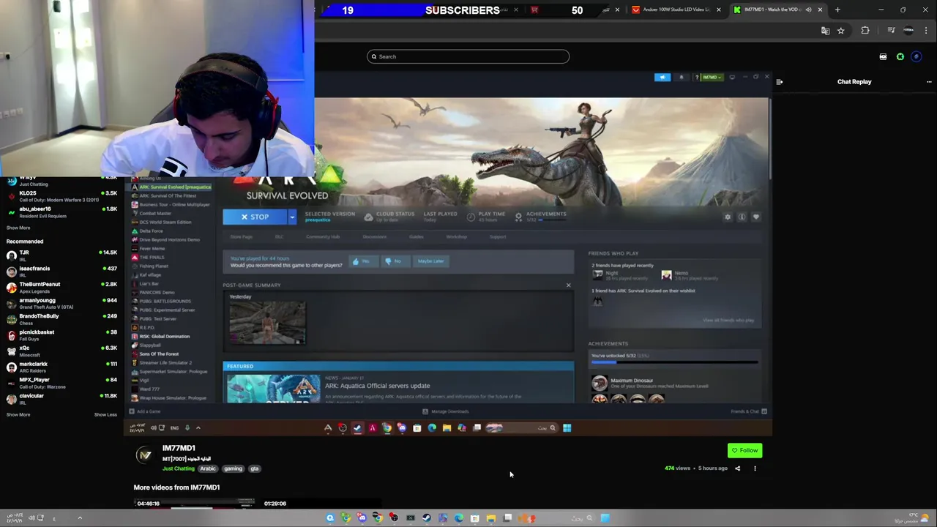
Task: Open the Chrome three-dot menu
Action: (x=926, y=31)
